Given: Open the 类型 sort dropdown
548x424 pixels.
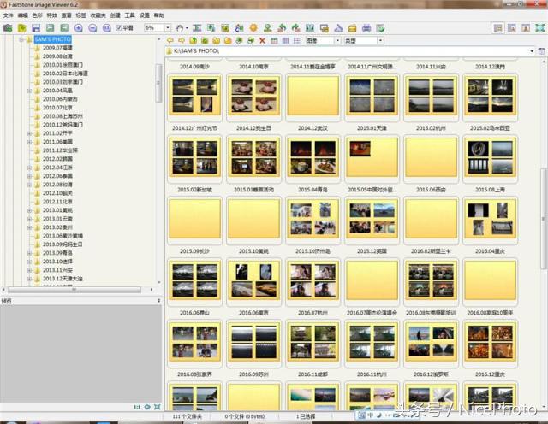Looking at the screenshot, I should [x=378, y=40].
